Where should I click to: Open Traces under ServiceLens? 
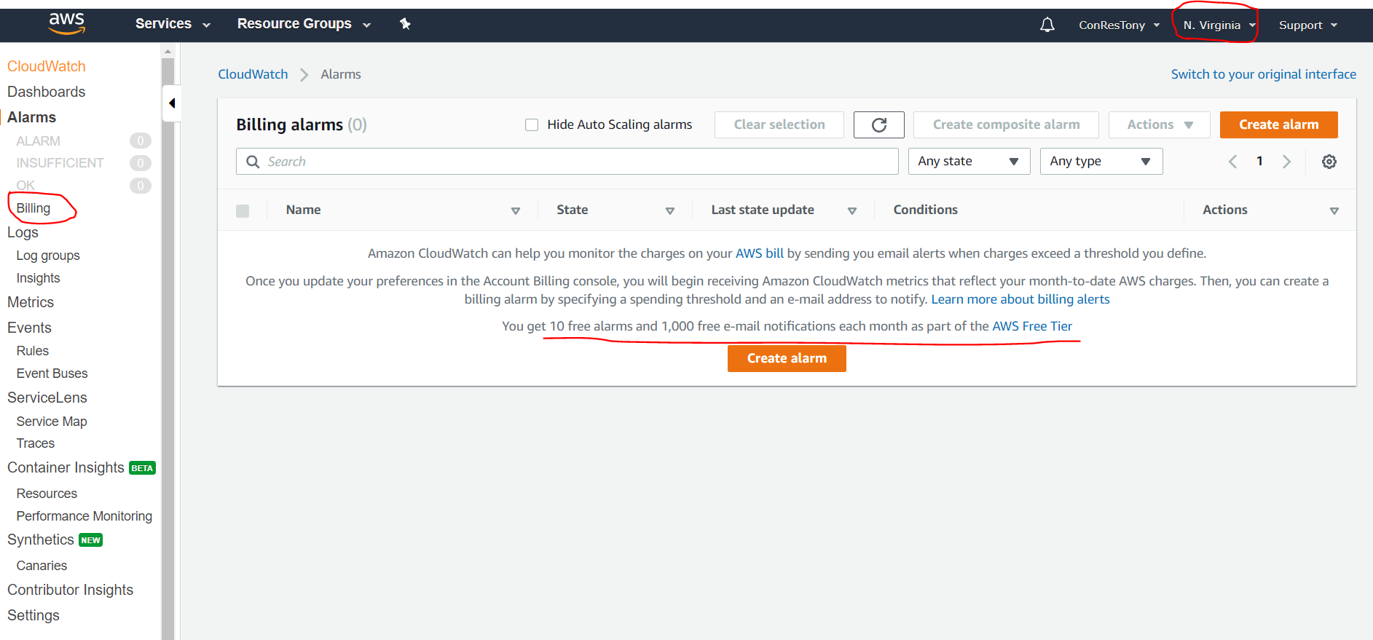tap(36, 443)
